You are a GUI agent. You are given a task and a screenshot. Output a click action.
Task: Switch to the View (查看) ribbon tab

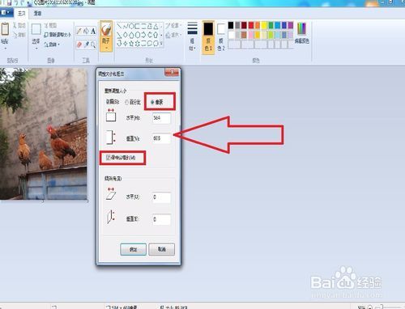pyautogui.click(x=37, y=13)
